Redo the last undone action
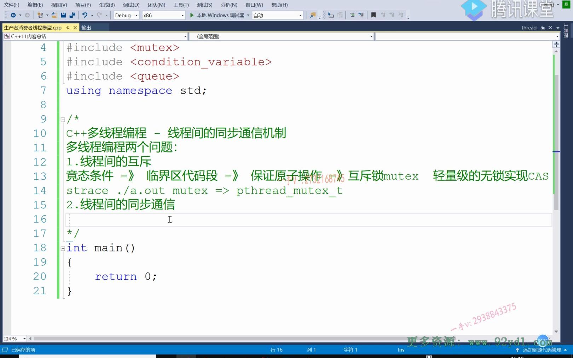 99,15
